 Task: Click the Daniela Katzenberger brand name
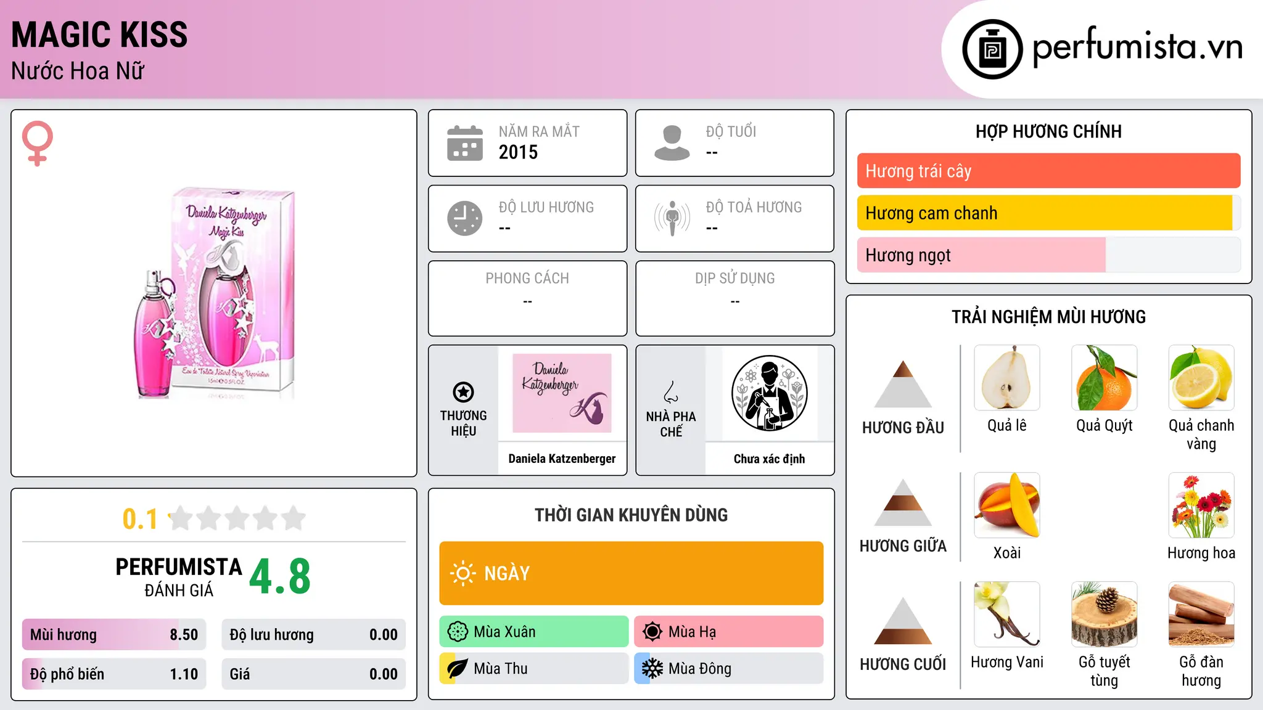point(562,459)
